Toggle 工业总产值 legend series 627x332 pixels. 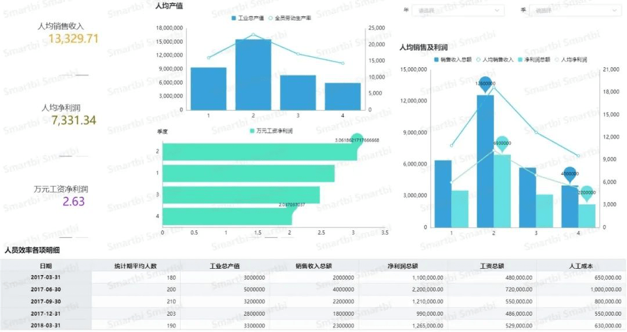coord(248,19)
